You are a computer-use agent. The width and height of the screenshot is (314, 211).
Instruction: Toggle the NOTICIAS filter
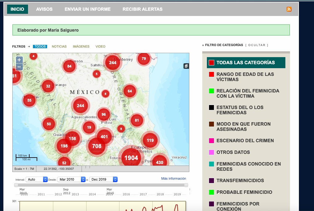point(59,47)
